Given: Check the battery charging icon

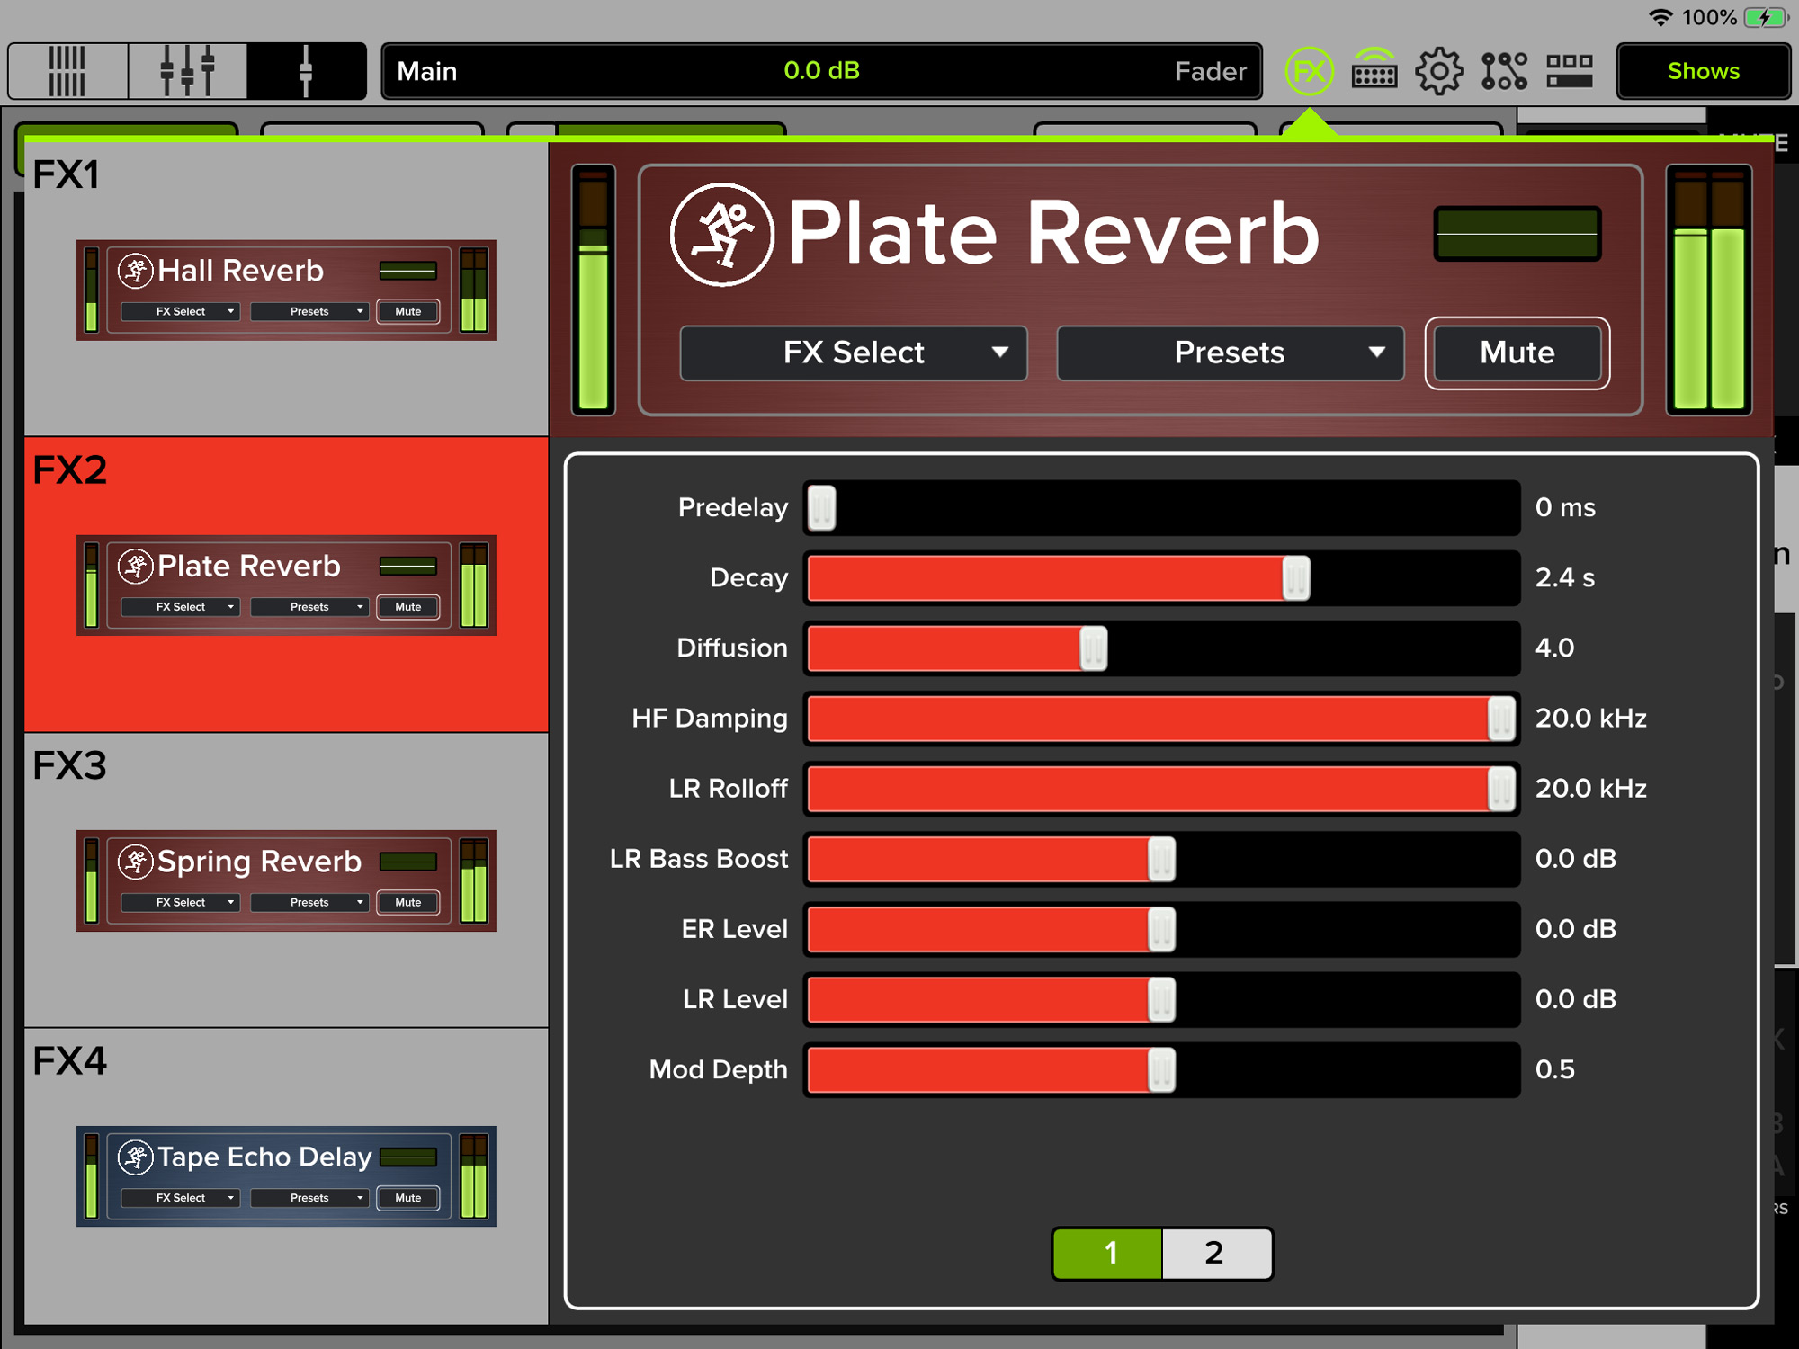Looking at the screenshot, I should point(1766,17).
